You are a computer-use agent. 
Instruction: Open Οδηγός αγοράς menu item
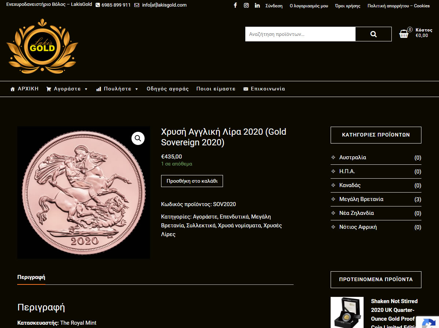coord(168,89)
